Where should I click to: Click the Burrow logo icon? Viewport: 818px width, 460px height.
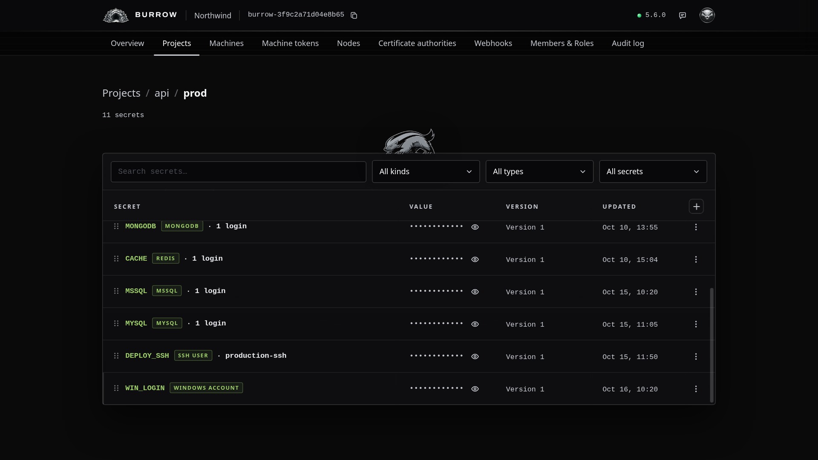coord(116,15)
